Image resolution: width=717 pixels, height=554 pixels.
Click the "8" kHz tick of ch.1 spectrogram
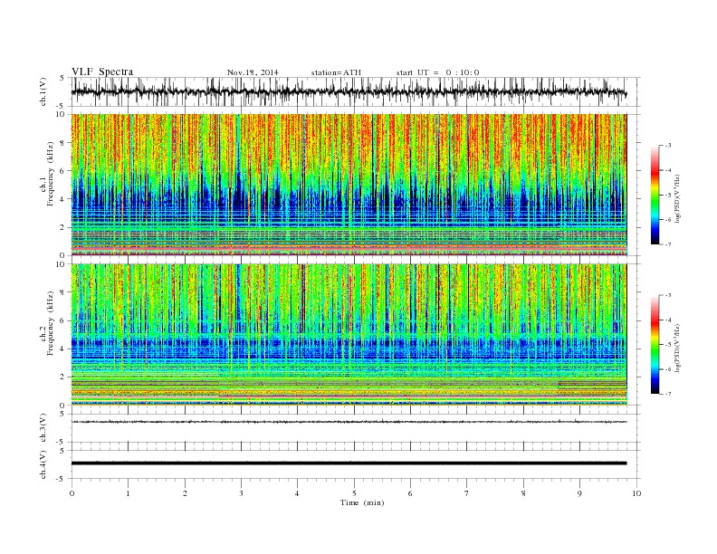(x=63, y=143)
